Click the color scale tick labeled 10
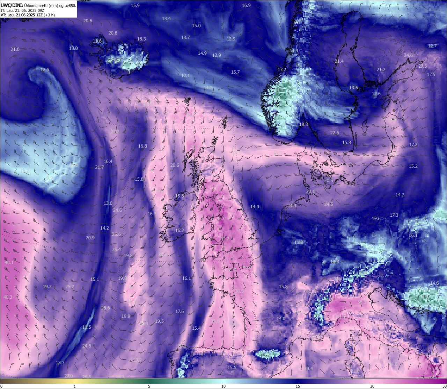Image resolution: width=447 pixels, height=389 pixels. click(x=223, y=386)
